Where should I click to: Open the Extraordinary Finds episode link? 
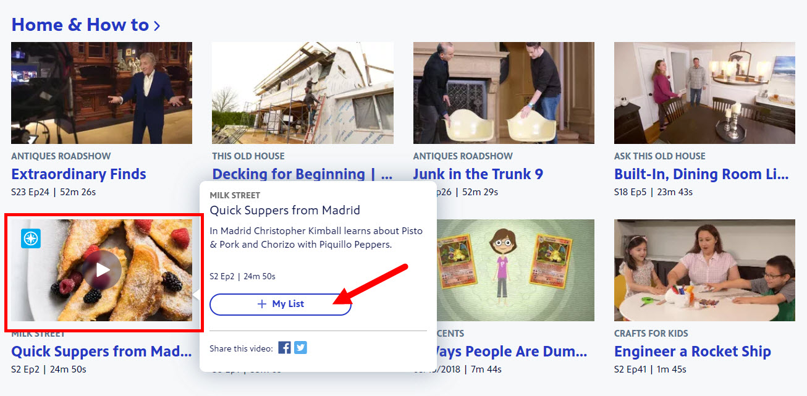click(x=78, y=174)
